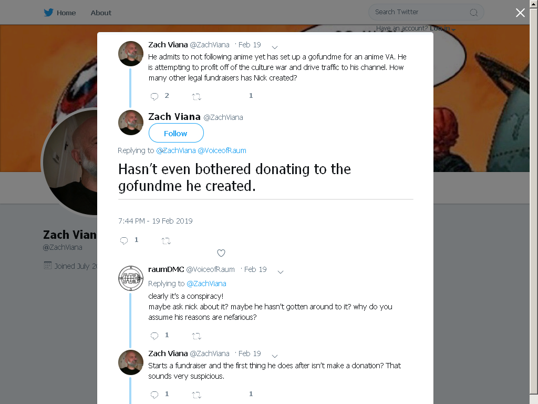Retweet the 'sounds very suspicious' tweet
This screenshot has width=538, height=404.
196,395
